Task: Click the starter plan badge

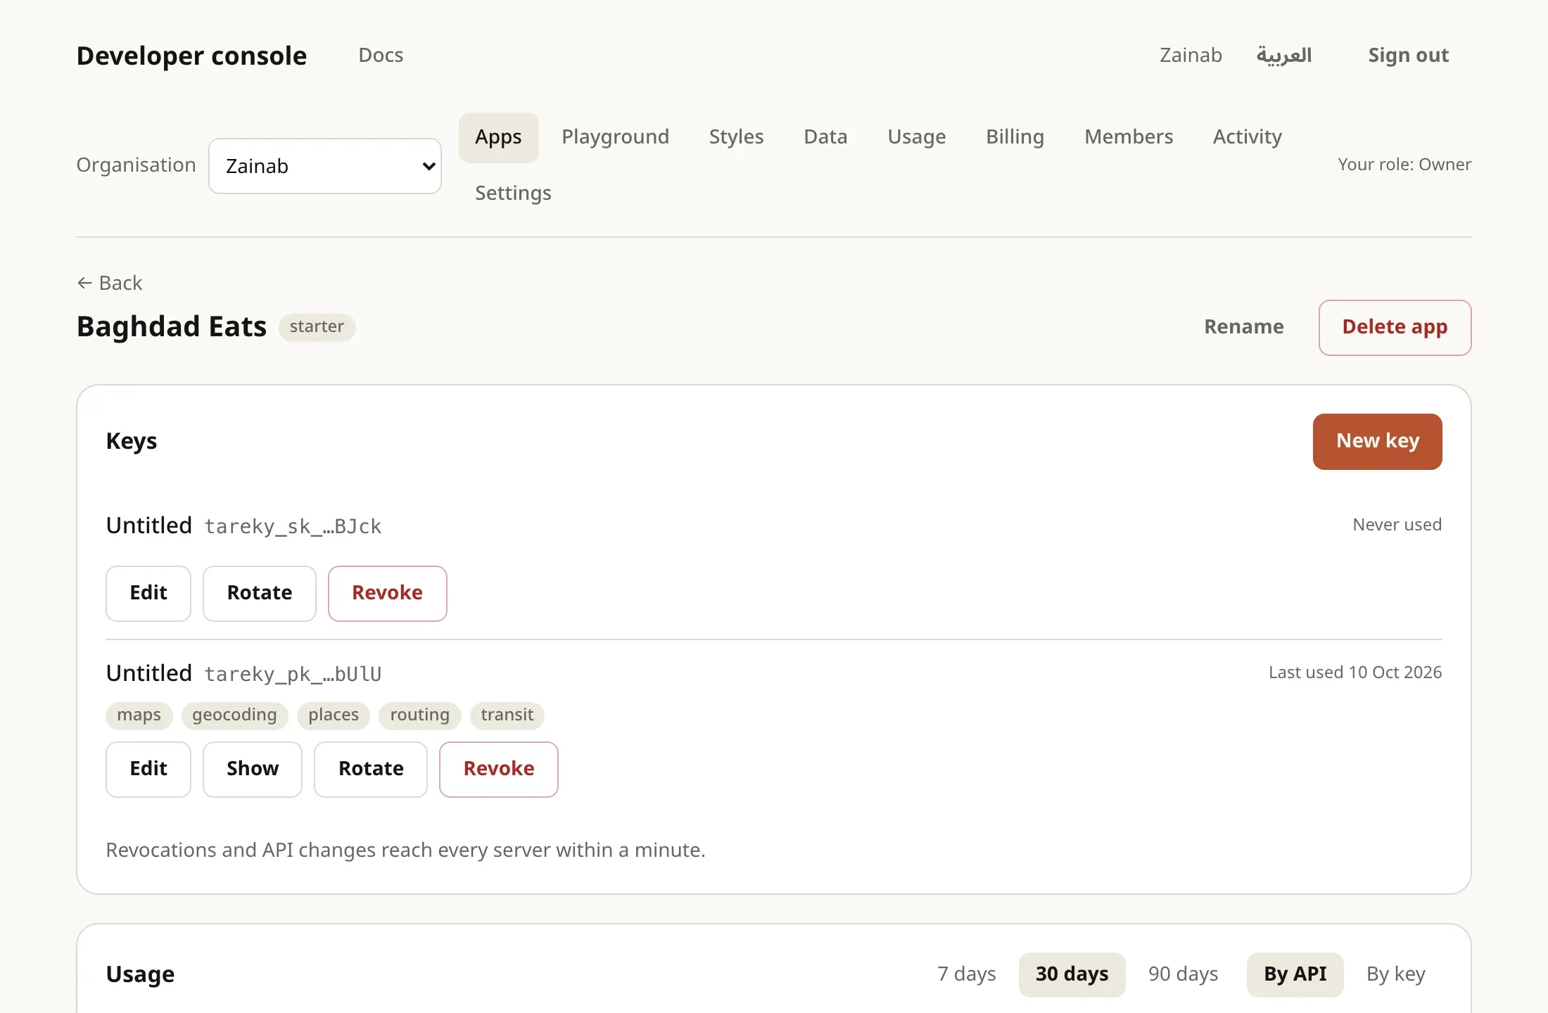Action: pos(317,327)
